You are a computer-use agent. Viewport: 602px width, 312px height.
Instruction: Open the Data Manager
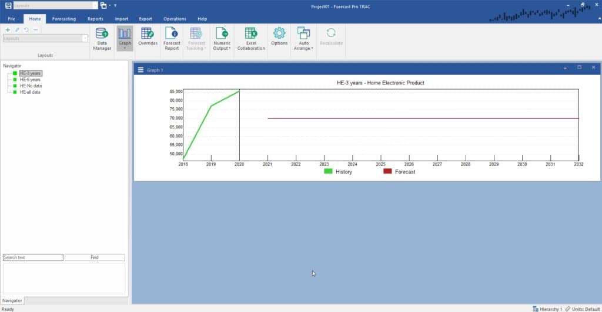point(102,39)
